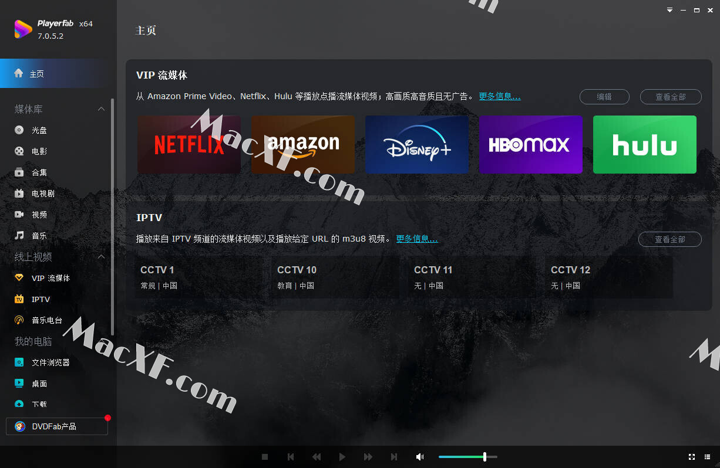Open the 桌面 desktop icon
This screenshot has width=720, height=468.
click(19, 384)
